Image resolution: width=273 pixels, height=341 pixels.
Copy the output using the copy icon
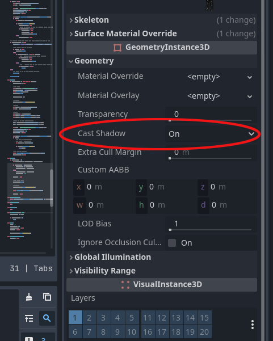[x=47, y=297]
